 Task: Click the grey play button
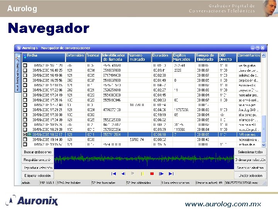click(132, 173)
